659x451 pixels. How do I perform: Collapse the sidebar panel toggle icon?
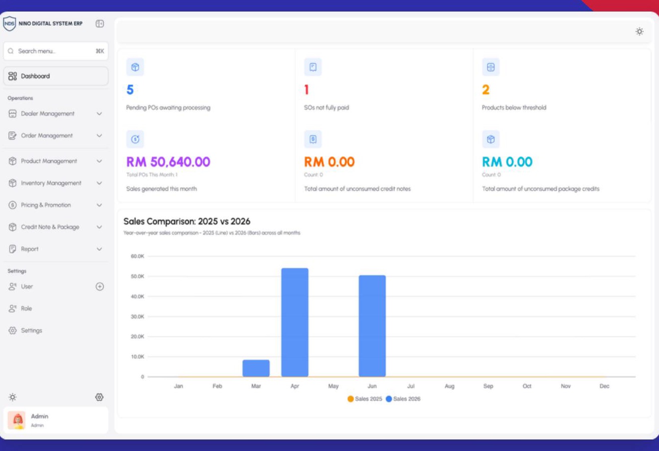tap(100, 24)
